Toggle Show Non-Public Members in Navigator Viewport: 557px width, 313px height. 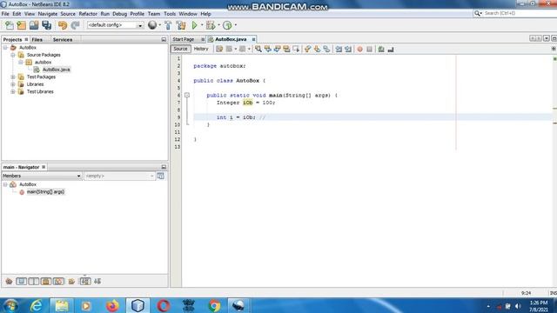point(46,282)
